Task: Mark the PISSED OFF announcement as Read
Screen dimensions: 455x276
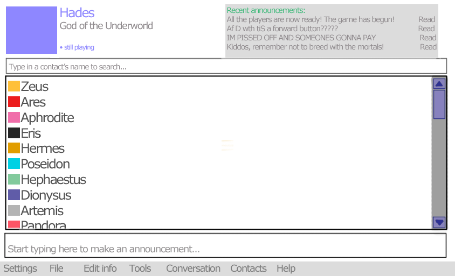Action: click(x=428, y=38)
